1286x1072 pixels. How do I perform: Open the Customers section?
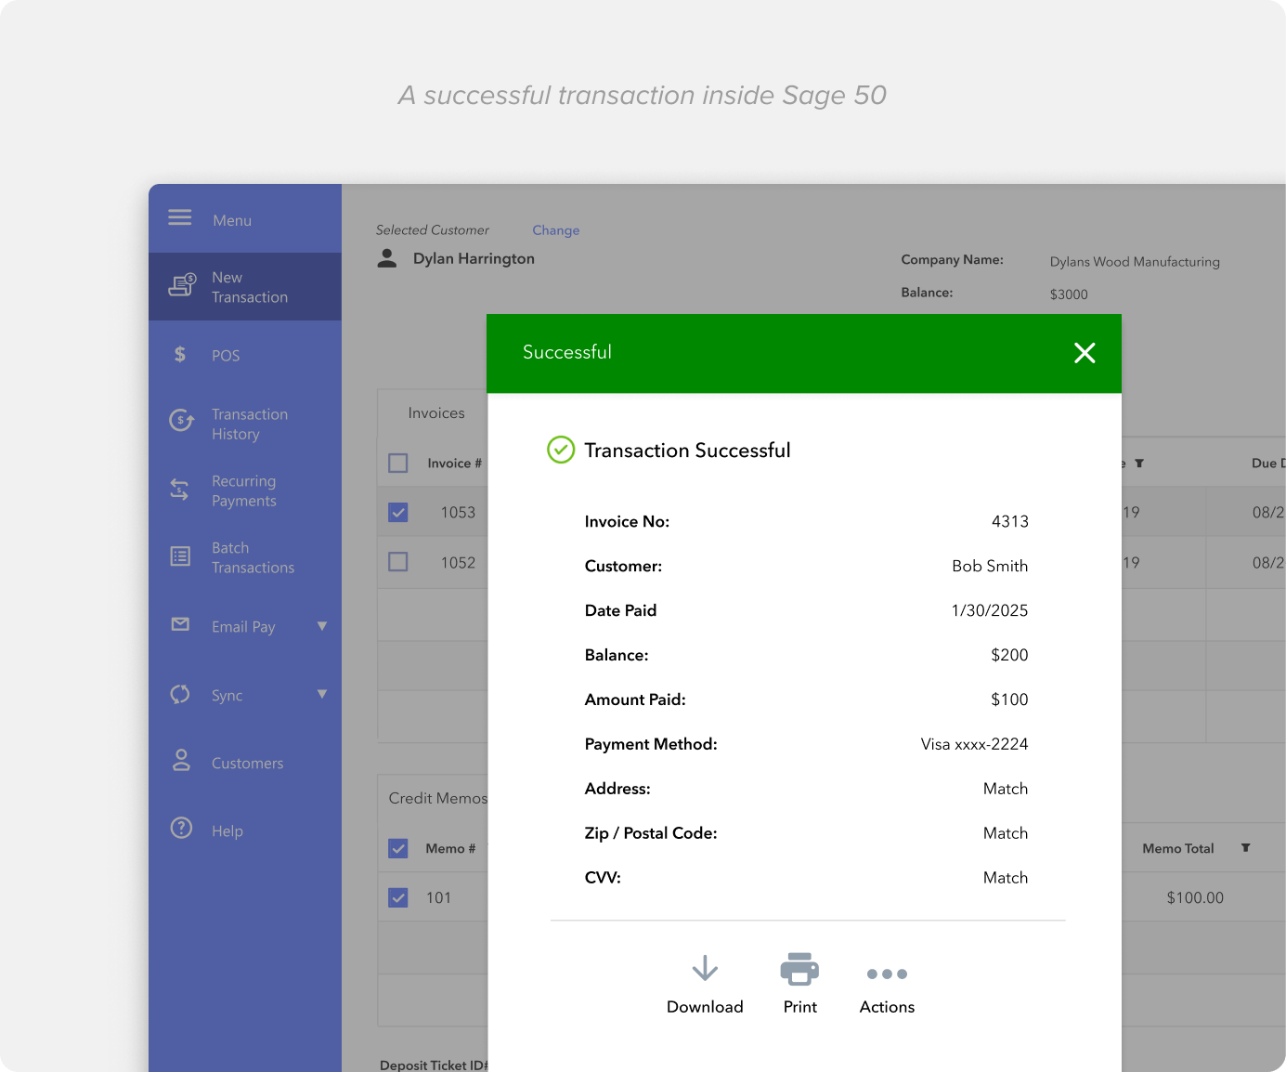click(x=246, y=762)
